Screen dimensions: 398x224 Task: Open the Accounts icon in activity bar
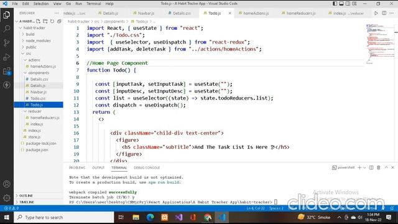(7, 184)
